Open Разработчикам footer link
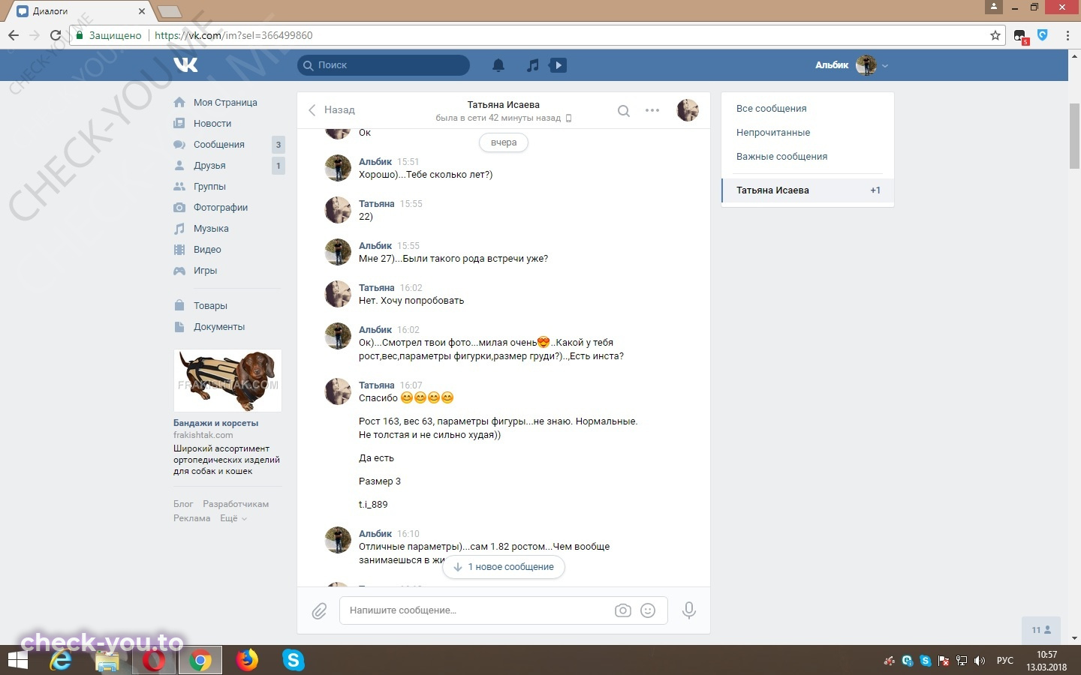The width and height of the screenshot is (1081, 675). pos(236,504)
